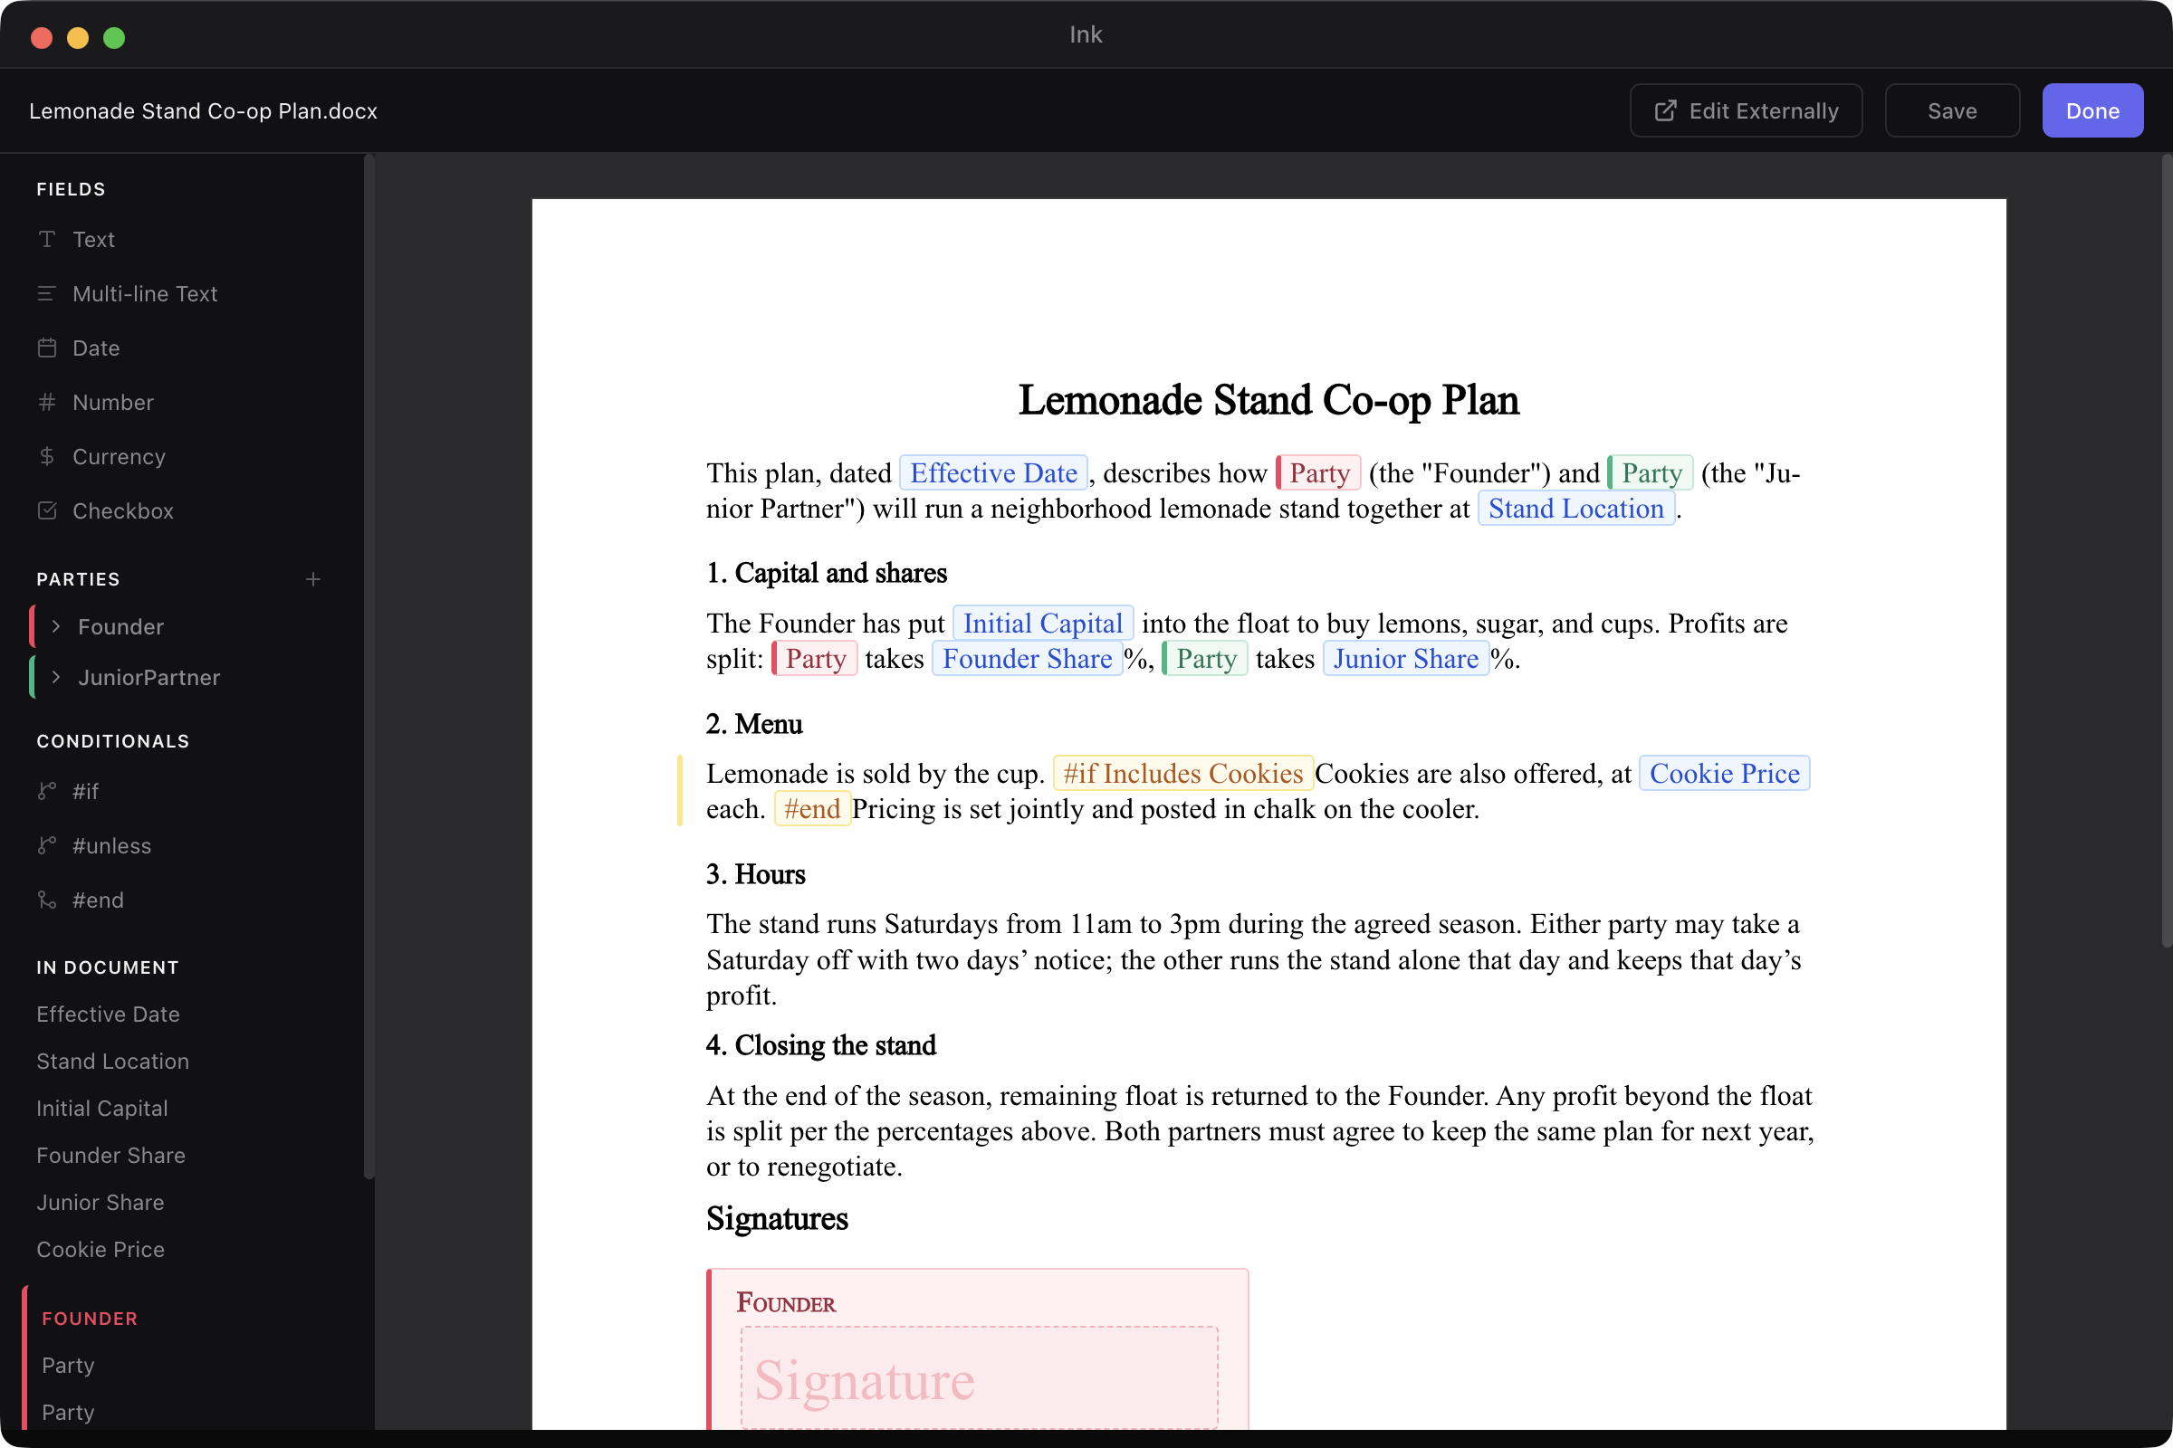This screenshot has height=1448, width=2173.
Task: Click the Lemonade Stand Co-op Plan.docx filename
Action: pos(203,110)
